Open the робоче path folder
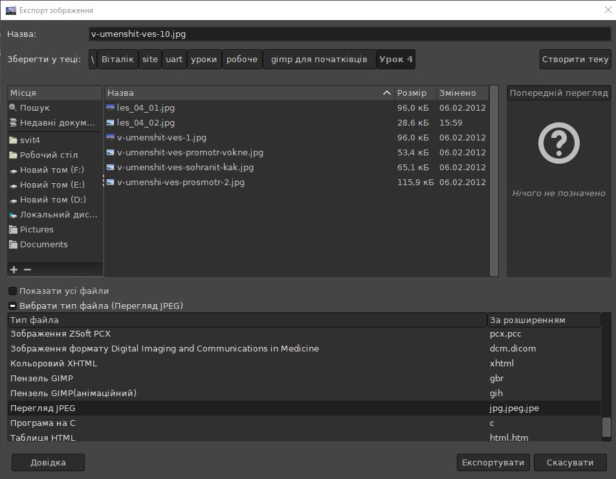Screen dimensions: 616x479 click(x=242, y=60)
